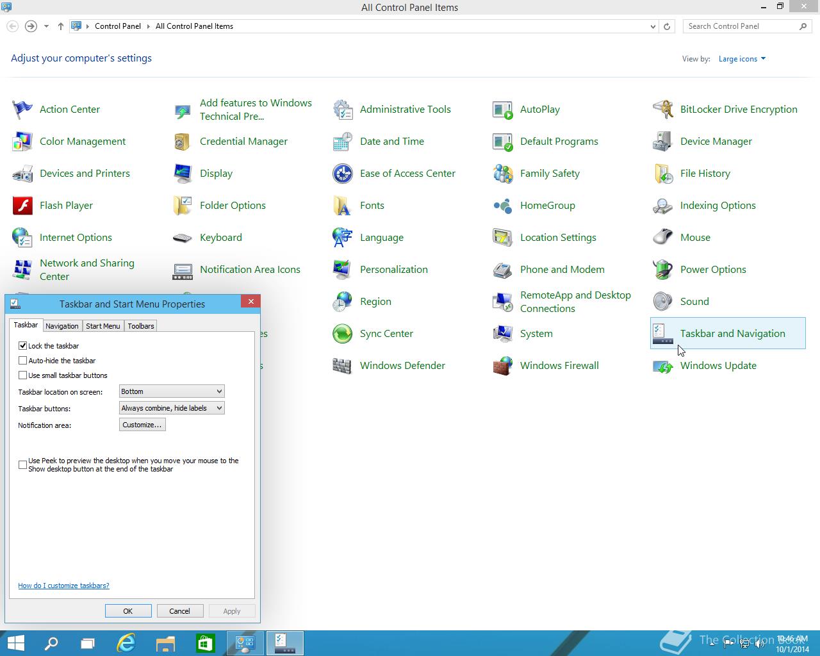Image resolution: width=820 pixels, height=656 pixels.
Task: Enable Auto-hide the taskbar
Action: point(23,361)
